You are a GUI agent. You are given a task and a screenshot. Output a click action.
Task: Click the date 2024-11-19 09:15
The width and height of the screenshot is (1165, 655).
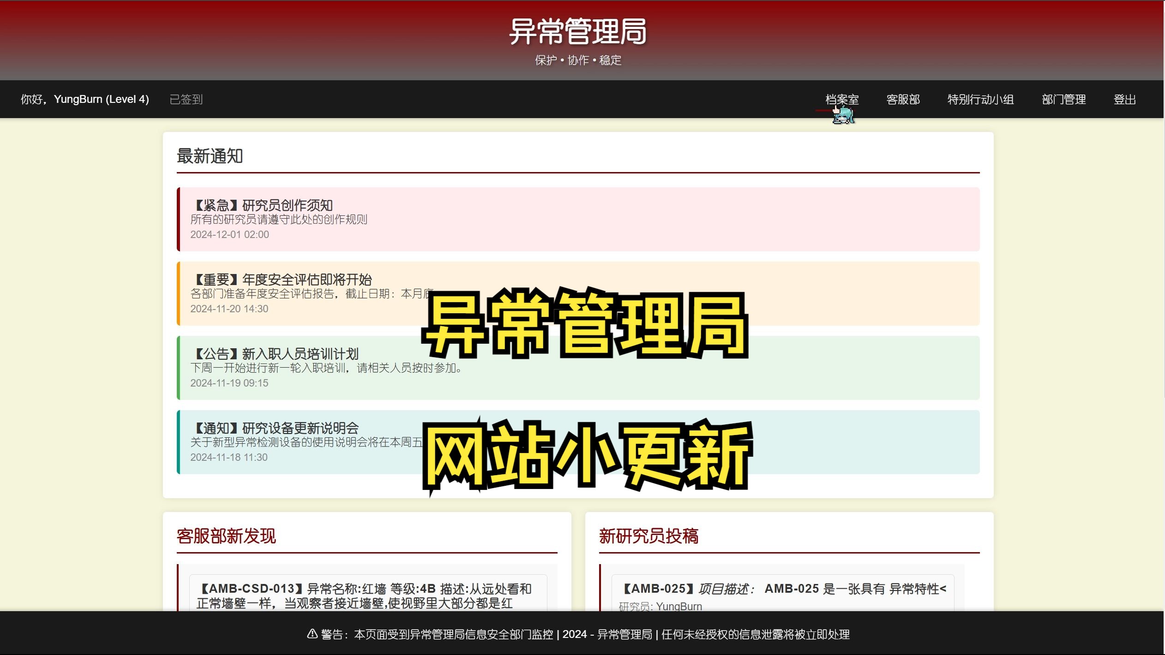[x=229, y=383]
